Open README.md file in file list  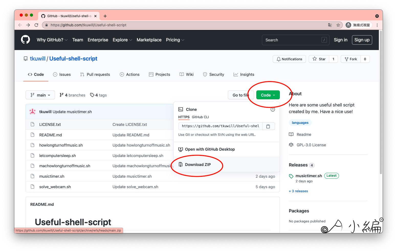click(50, 135)
